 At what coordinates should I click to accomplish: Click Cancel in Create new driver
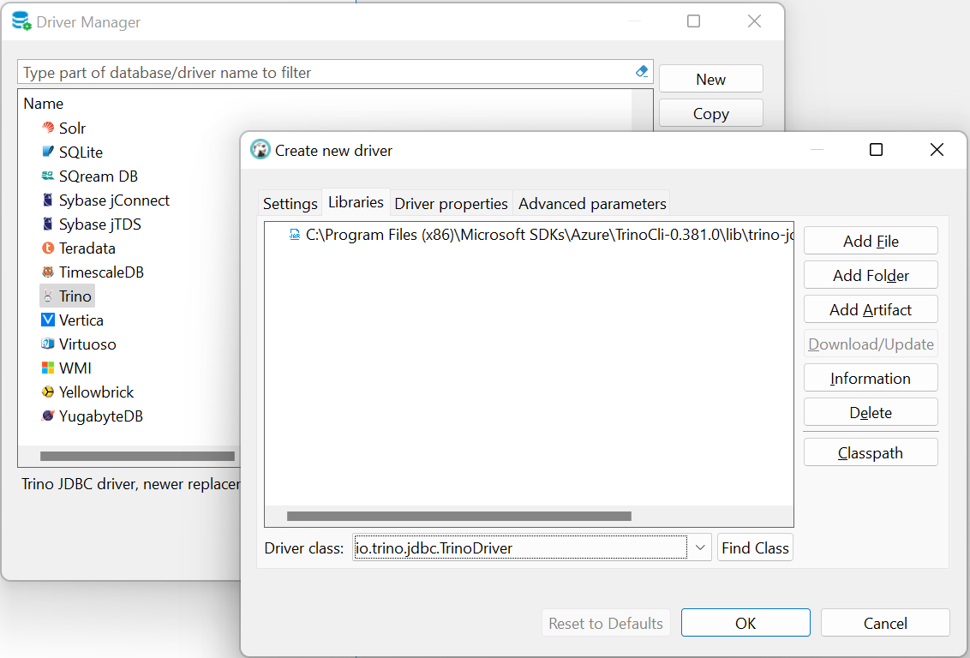click(885, 623)
